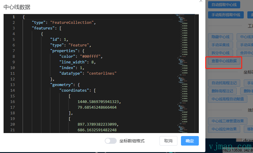Click the 取消 button
Image resolution: width=253 pixels, height=153 pixels.
pos(168,141)
